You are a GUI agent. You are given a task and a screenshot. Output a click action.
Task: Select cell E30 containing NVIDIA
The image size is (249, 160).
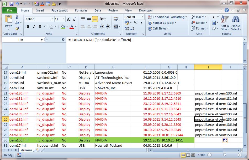[113, 140]
